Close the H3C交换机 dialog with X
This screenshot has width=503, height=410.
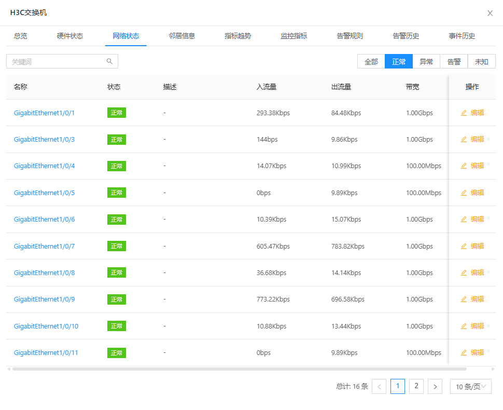click(490, 13)
